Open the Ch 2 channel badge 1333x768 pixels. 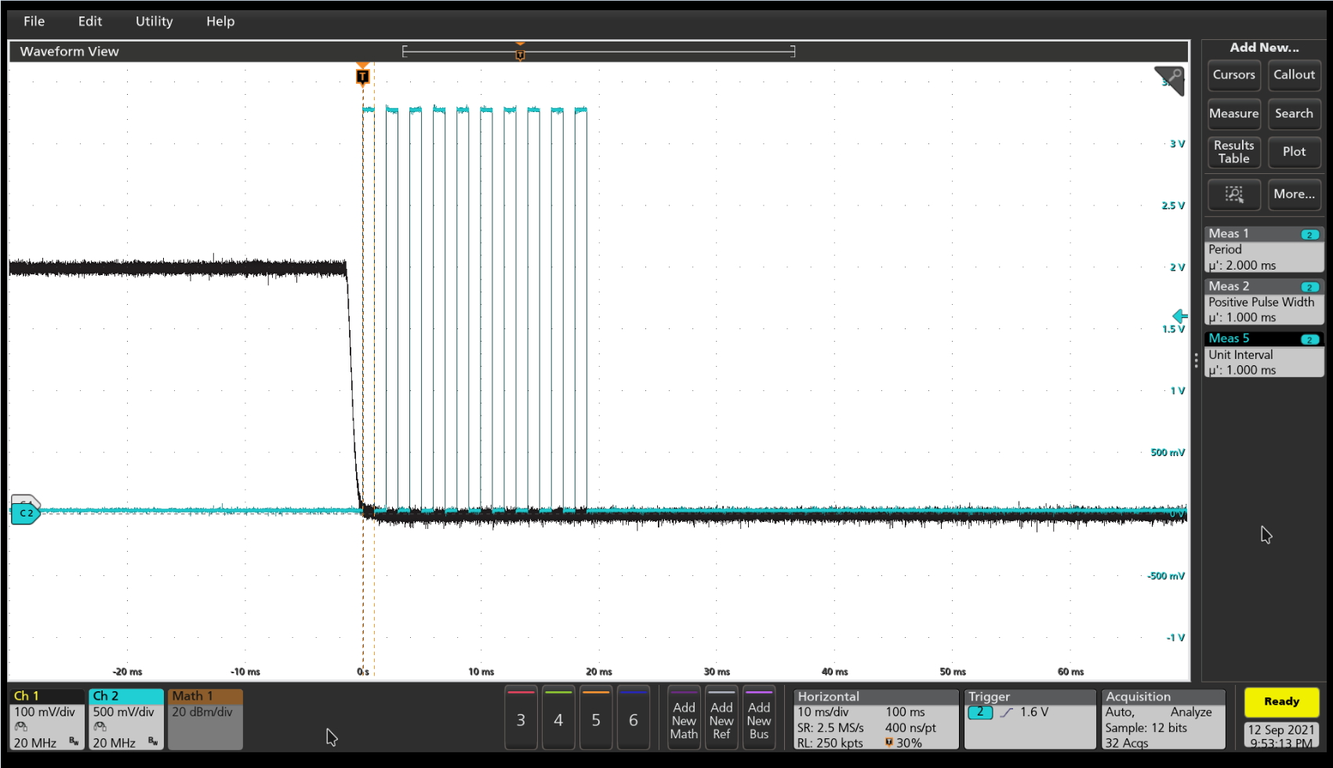pyautogui.click(x=126, y=719)
